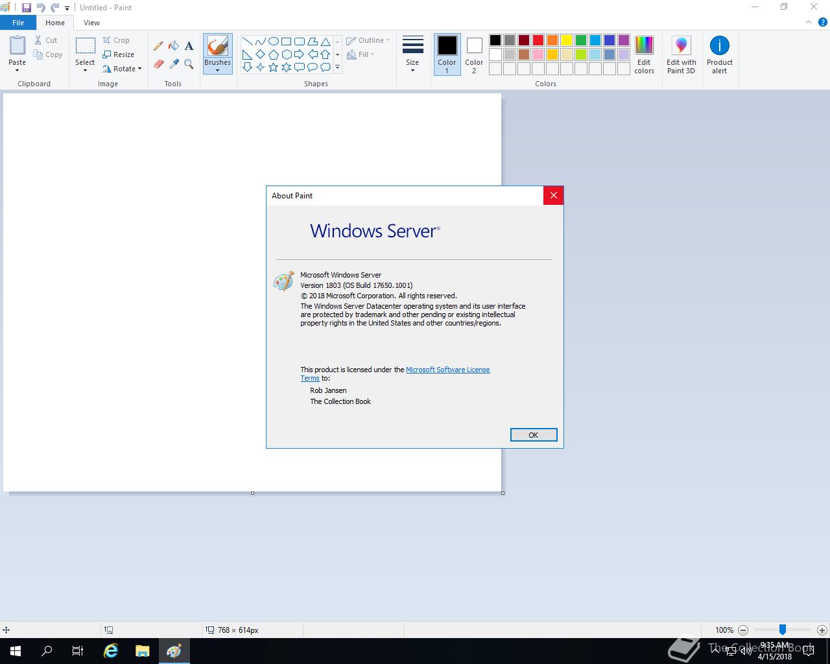Viewport: 830px width, 664px height.
Task: Choose the Triangle shape
Action: pos(325,41)
